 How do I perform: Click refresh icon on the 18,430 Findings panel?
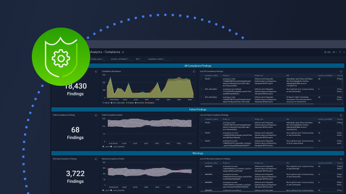96,72
